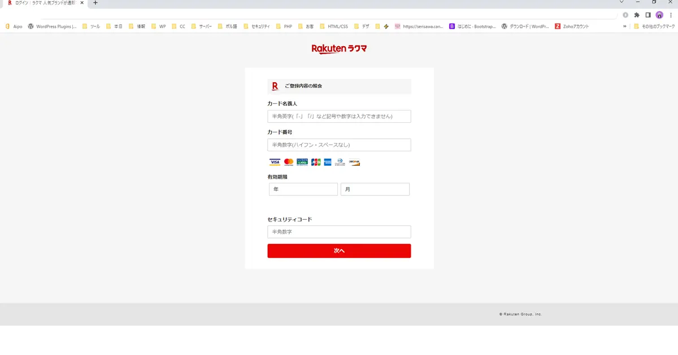Click the Diners Club logo
678x355 pixels.
[x=340, y=162]
